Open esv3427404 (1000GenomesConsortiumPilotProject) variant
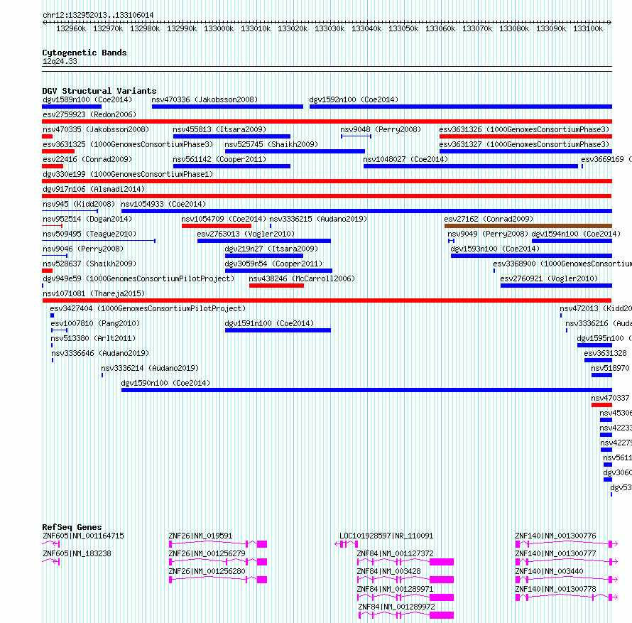This screenshot has height=623, width=632. (148, 308)
